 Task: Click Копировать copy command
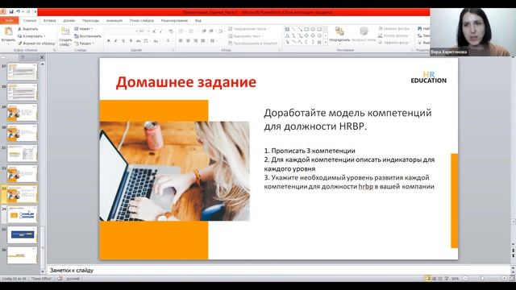tap(31, 35)
